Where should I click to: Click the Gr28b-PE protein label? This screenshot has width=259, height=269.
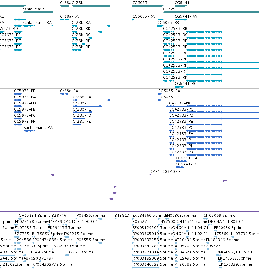[82, 122]
